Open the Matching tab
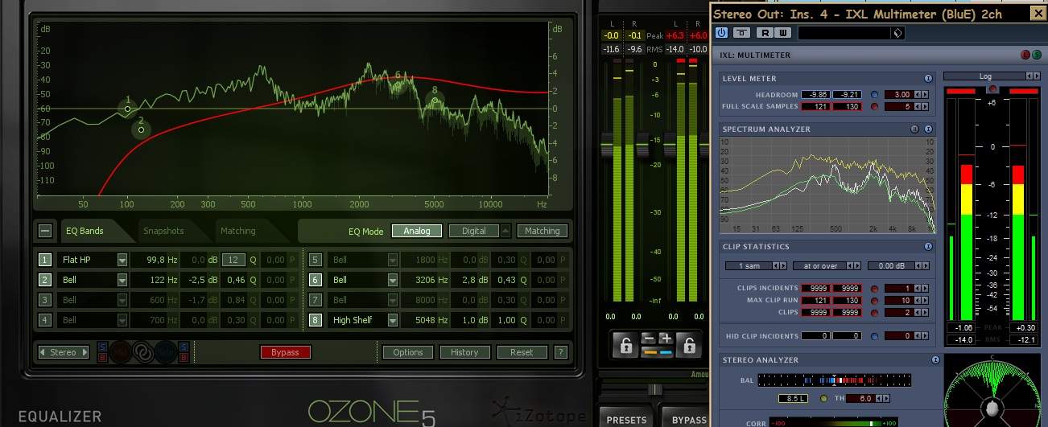Screen dimensions: 1048x427 [238, 231]
